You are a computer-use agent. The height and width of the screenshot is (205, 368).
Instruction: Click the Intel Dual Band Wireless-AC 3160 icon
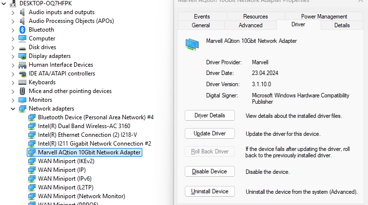[x=32, y=126]
